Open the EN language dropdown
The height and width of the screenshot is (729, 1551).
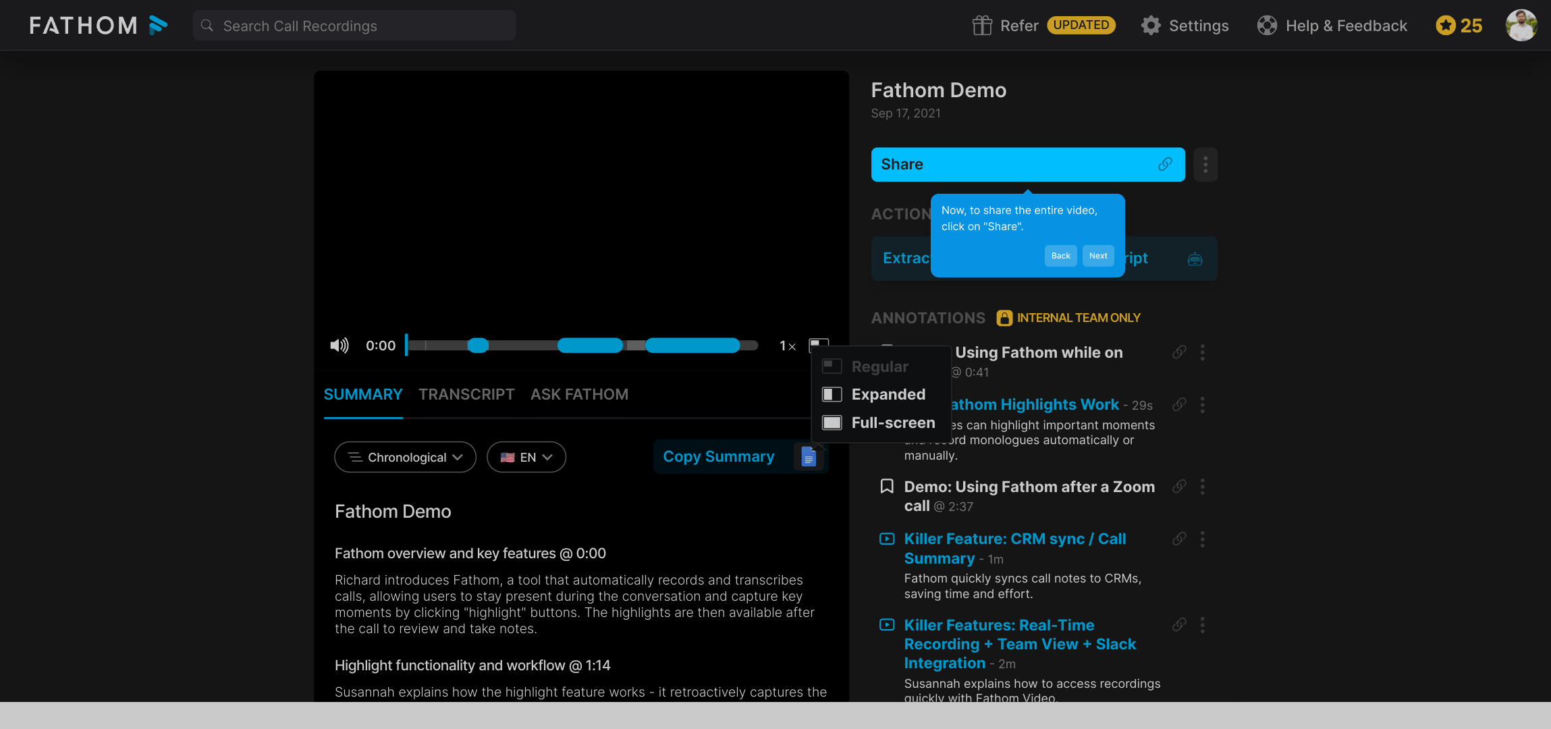pyautogui.click(x=526, y=458)
